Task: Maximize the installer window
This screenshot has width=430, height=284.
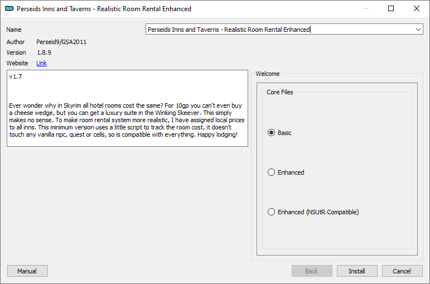Action: point(391,9)
